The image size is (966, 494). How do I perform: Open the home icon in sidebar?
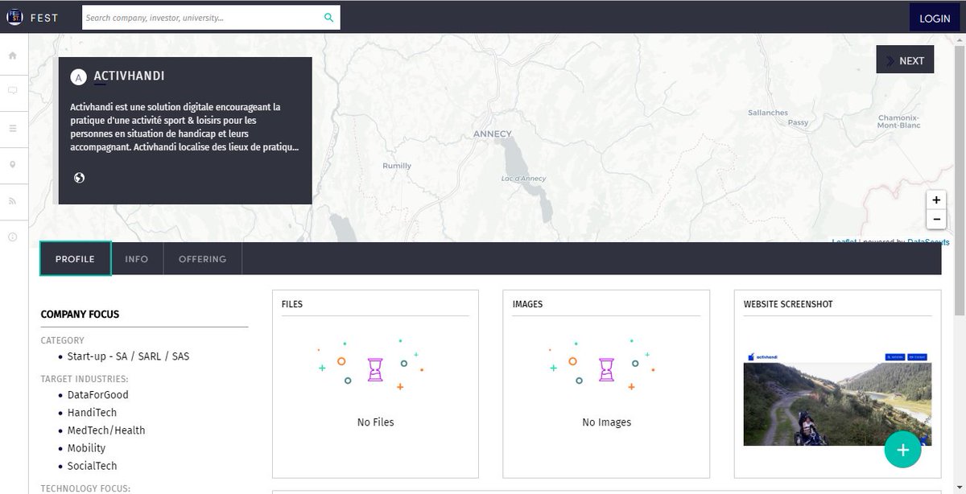[12, 56]
